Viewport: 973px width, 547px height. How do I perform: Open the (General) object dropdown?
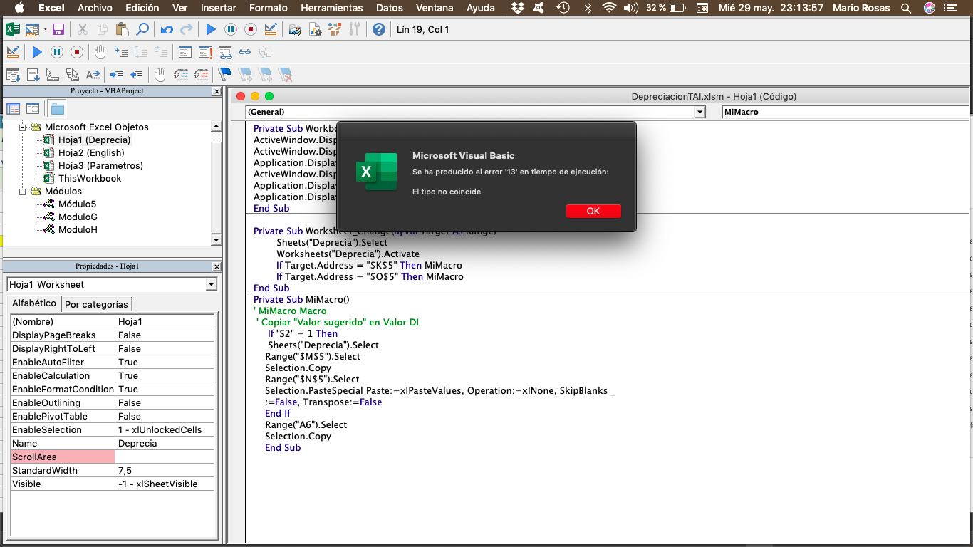coord(699,112)
